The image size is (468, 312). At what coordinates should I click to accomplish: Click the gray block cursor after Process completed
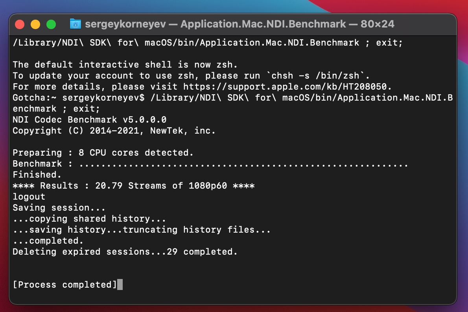(120, 284)
